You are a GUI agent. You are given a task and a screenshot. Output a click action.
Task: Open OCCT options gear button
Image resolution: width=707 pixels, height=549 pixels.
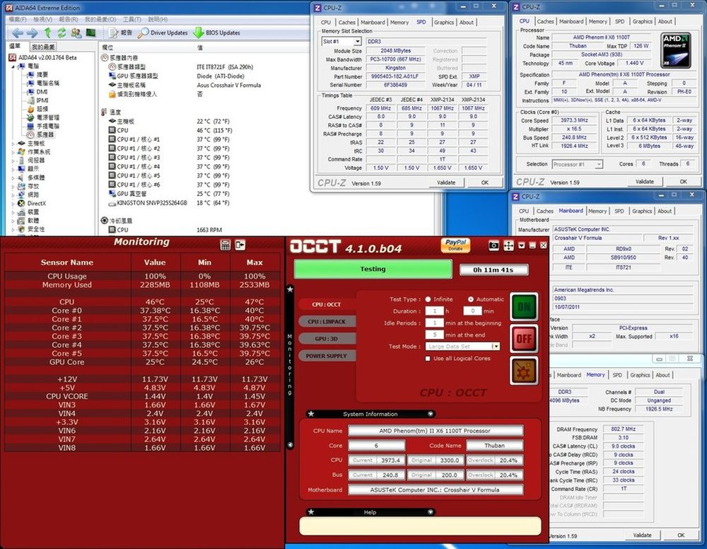coord(524,371)
